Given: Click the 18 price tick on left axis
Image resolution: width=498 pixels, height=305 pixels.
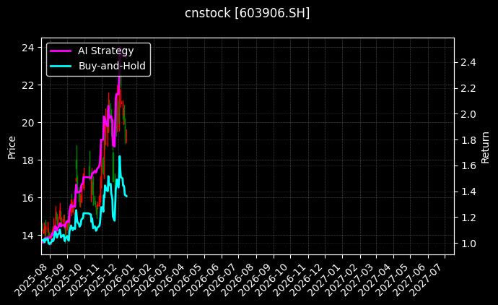Looking at the screenshot, I should click(x=28, y=160).
